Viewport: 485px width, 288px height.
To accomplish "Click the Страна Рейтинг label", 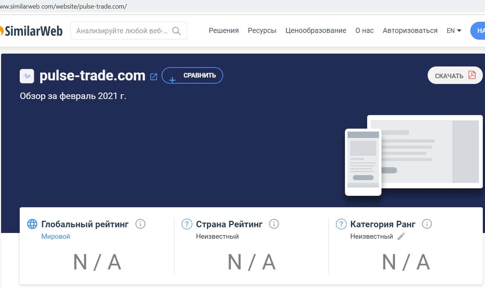I will [x=229, y=224].
